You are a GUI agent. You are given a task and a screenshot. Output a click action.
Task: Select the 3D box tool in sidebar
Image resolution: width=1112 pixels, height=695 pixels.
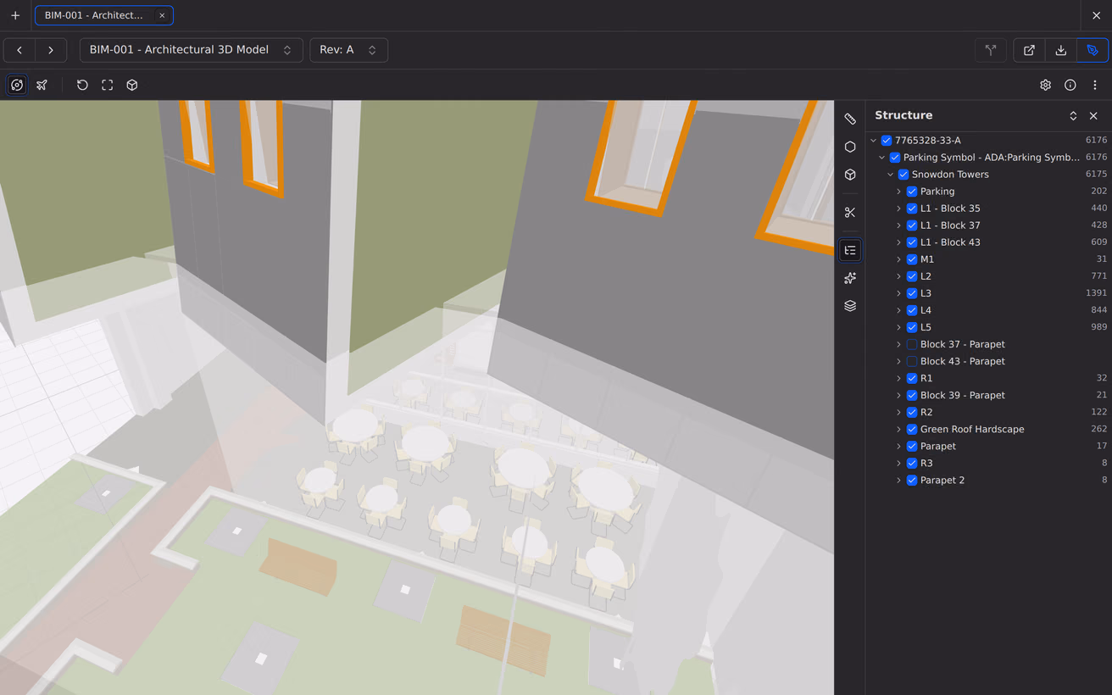[850, 175]
